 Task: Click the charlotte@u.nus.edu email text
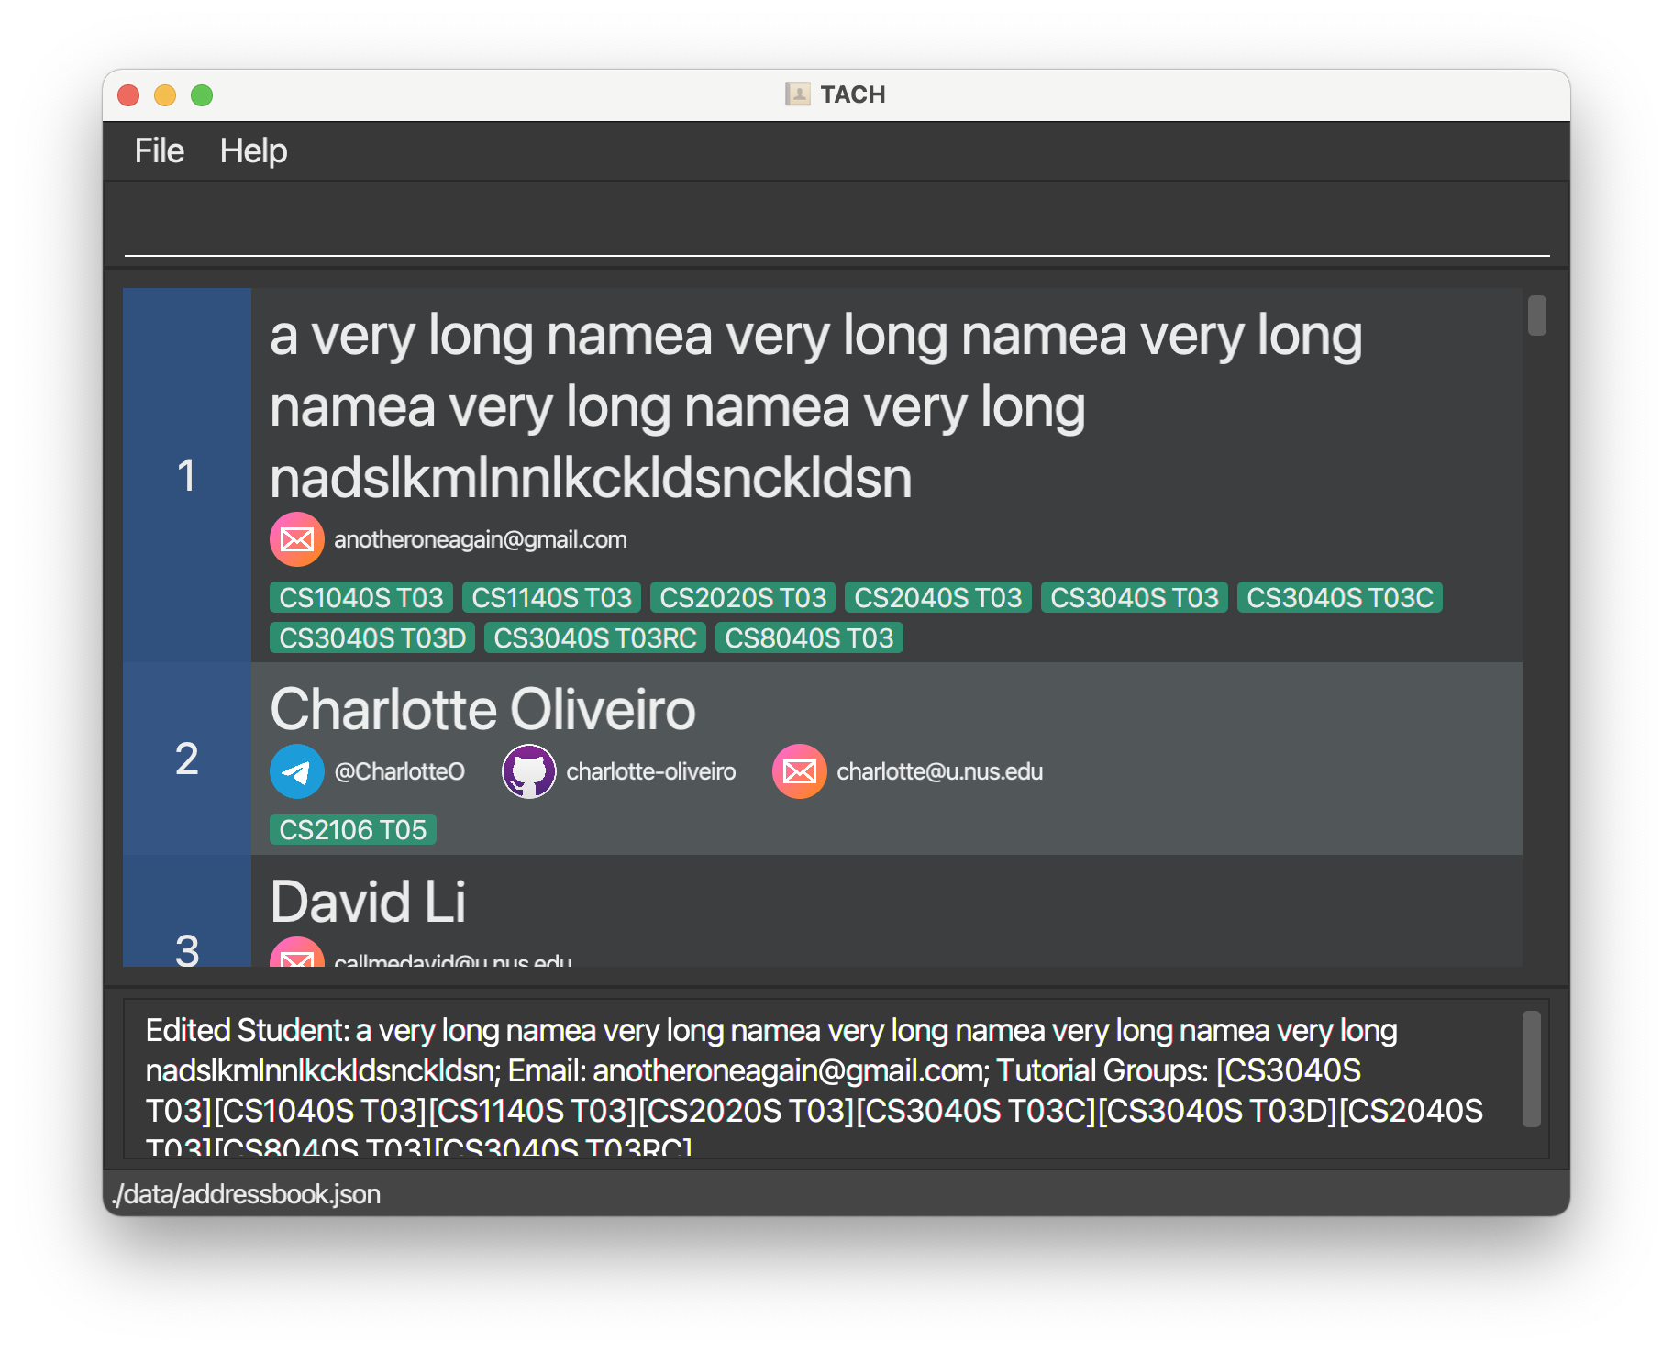pos(940,771)
